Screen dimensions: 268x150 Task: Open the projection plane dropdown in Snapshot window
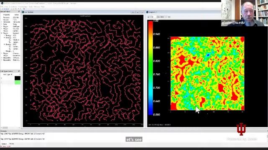[149, 17]
